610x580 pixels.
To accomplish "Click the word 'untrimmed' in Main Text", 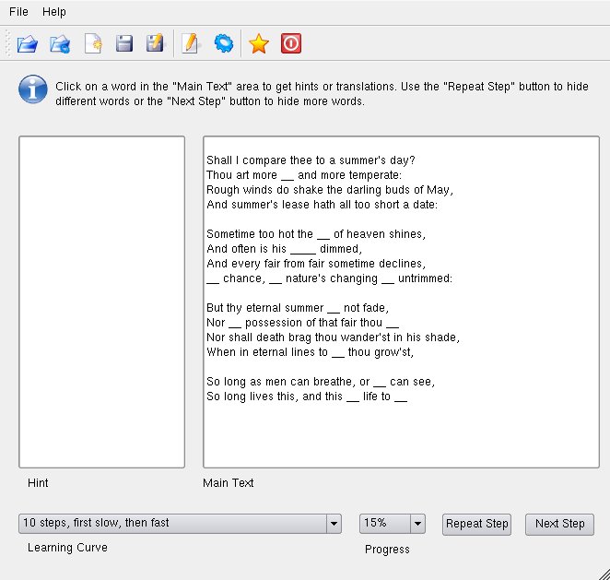I will 424,278.
